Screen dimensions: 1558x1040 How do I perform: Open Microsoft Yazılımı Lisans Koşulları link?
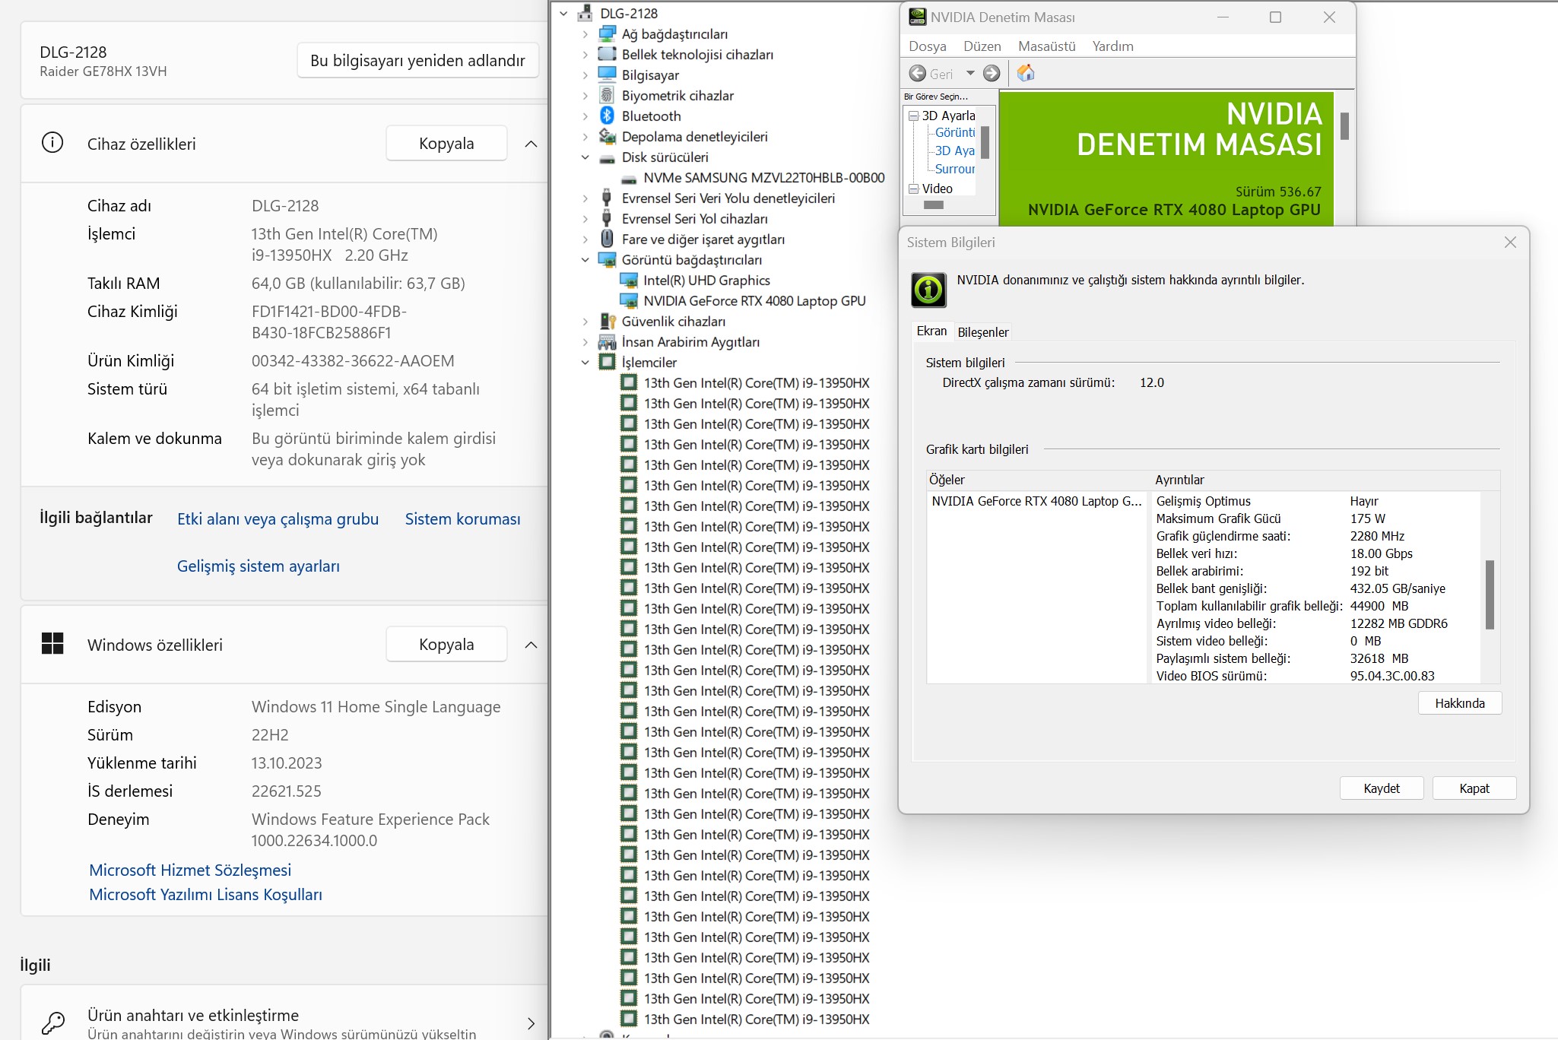(205, 894)
